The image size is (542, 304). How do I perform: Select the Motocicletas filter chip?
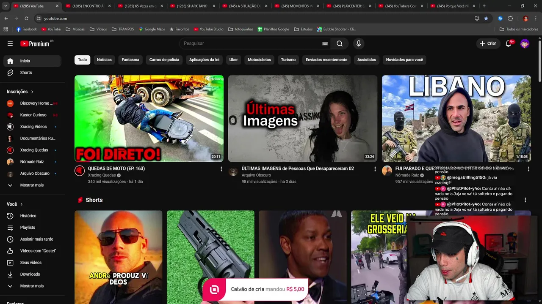click(259, 60)
